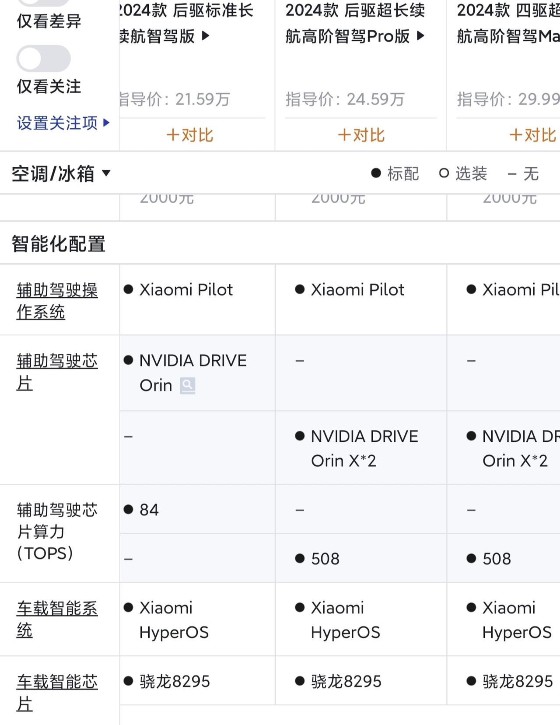Click Xiaomi Pilot in the 21.59万 column
Screen dimensions: 560x725
click(186, 289)
